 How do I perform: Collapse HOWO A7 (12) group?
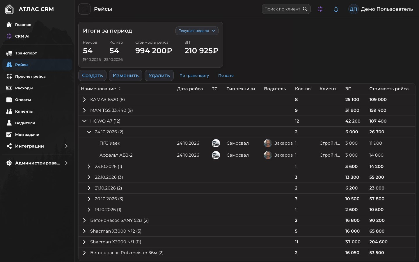[x=84, y=121]
